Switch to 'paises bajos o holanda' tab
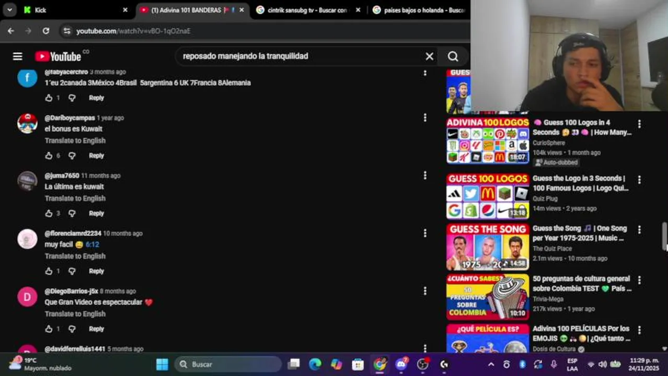 [419, 10]
